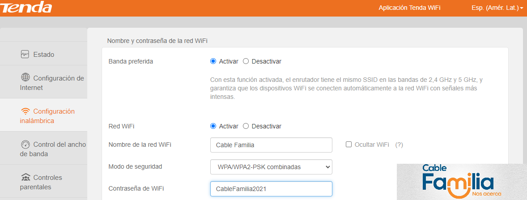
Task: Select Desactivar for Red WiFi
Action: 246,126
